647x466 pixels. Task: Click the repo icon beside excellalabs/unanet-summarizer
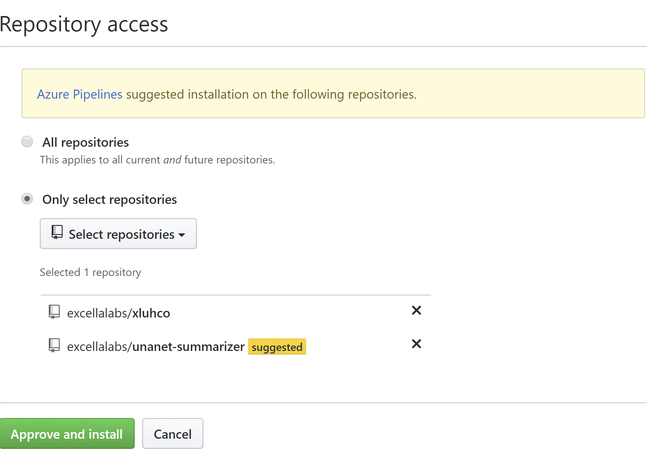(x=54, y=345)
